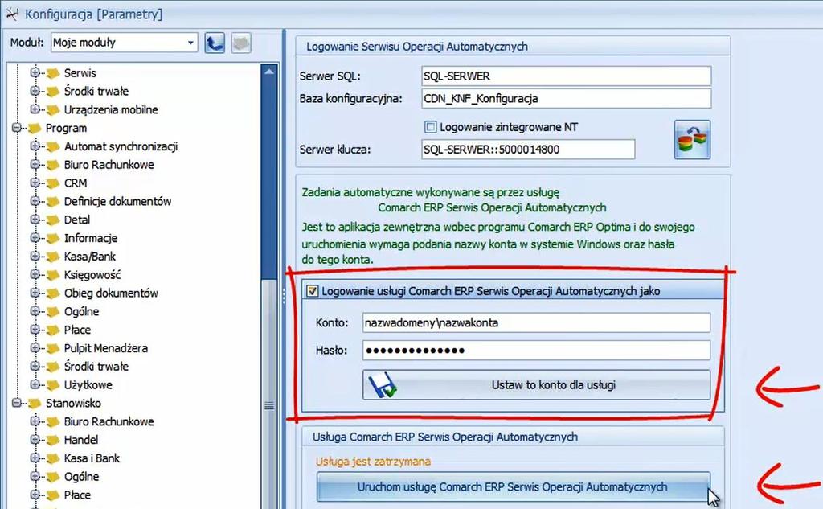This screenshot has width=823, height=509.
Task: Expand Środki trwałe node under Program
Action: coord(35,366)
